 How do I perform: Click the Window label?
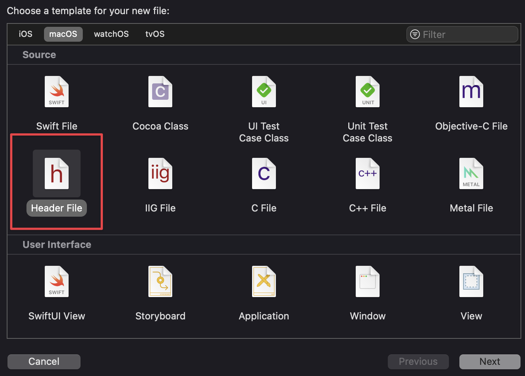[368, 316]
